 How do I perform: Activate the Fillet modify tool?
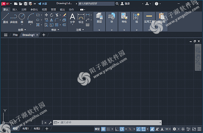pyautogui.click(x=56, y=20)
